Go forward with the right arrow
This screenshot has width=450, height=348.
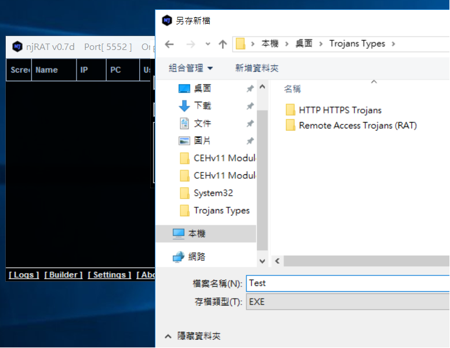click(191, 44)
